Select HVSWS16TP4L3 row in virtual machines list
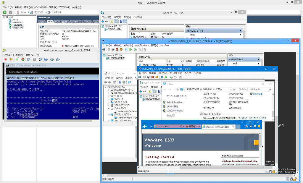This screenshot has width=303, height=183. (182, 65)
